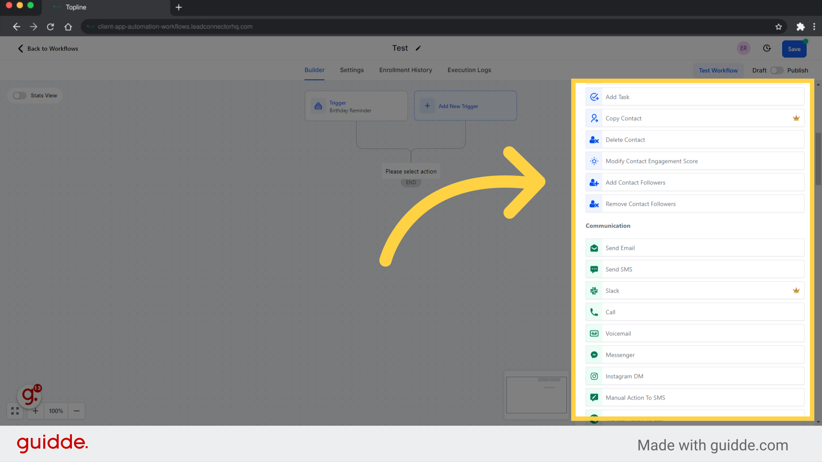Viewport: 822px width, 462px height.
Task: Click the Modify Contact Engagement Score icon
Action: coord(594,161)
